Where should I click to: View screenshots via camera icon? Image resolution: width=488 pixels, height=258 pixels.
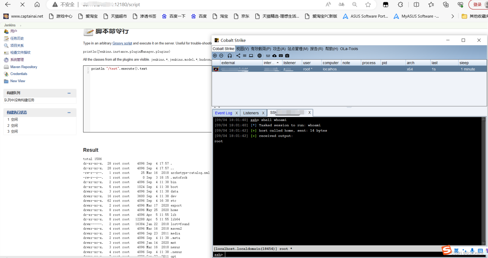(287, 55)
